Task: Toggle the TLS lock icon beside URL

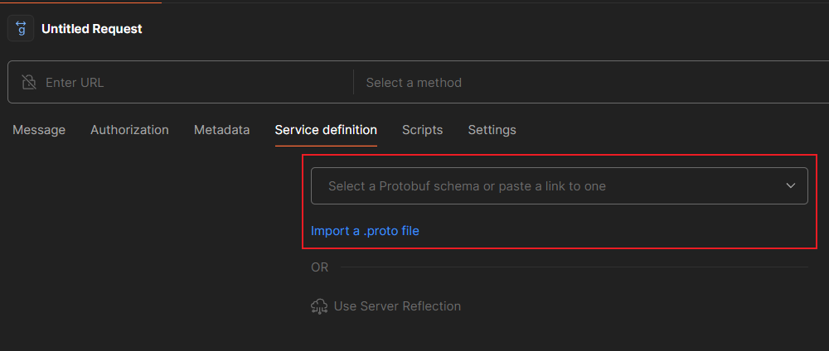Action: [x=29, y=83]
